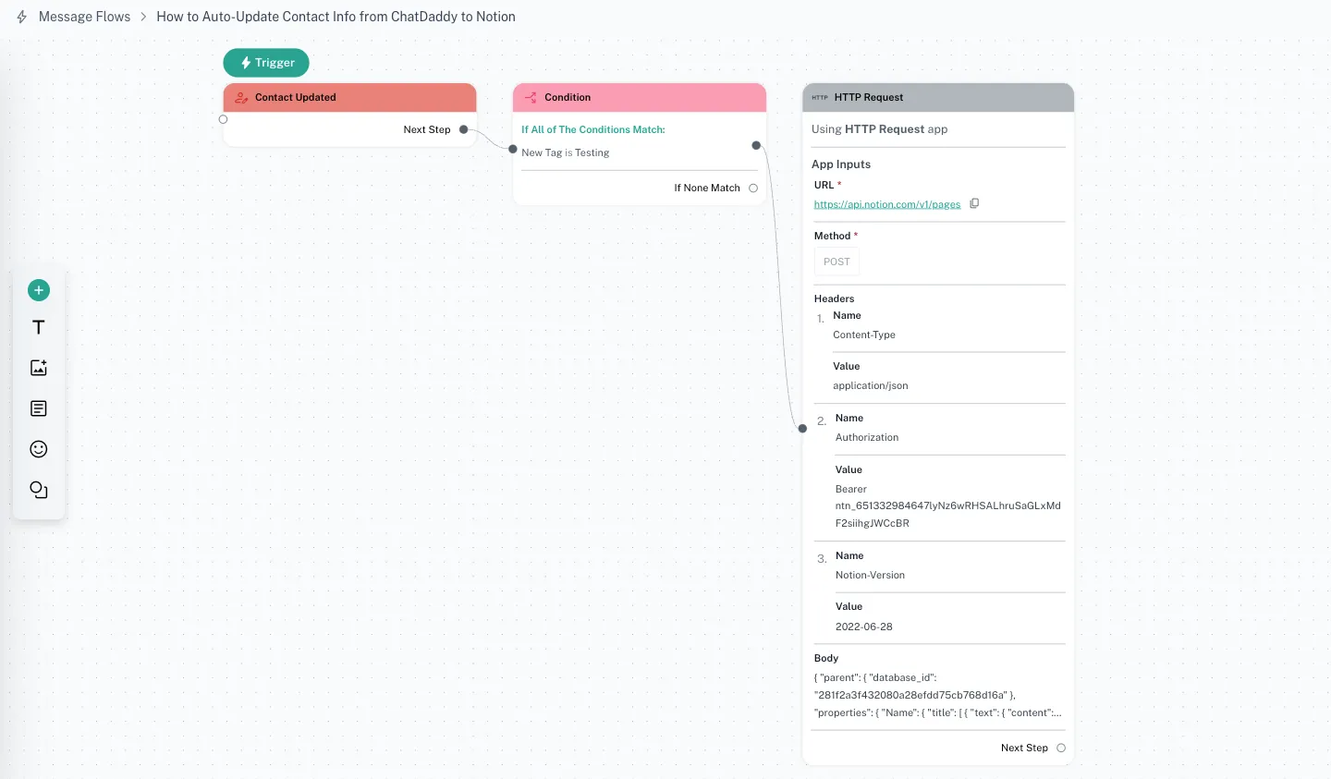Click Contact Updated node person icon
The height and width of the screenshot is (779, 1331).
click(241, 97)
